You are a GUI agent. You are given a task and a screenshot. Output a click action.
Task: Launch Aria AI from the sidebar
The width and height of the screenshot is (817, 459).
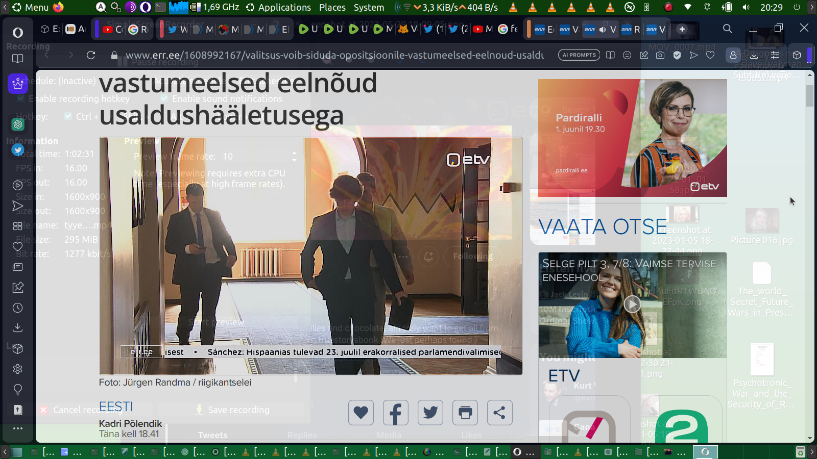pyautogui.click(x=18, y=83)
